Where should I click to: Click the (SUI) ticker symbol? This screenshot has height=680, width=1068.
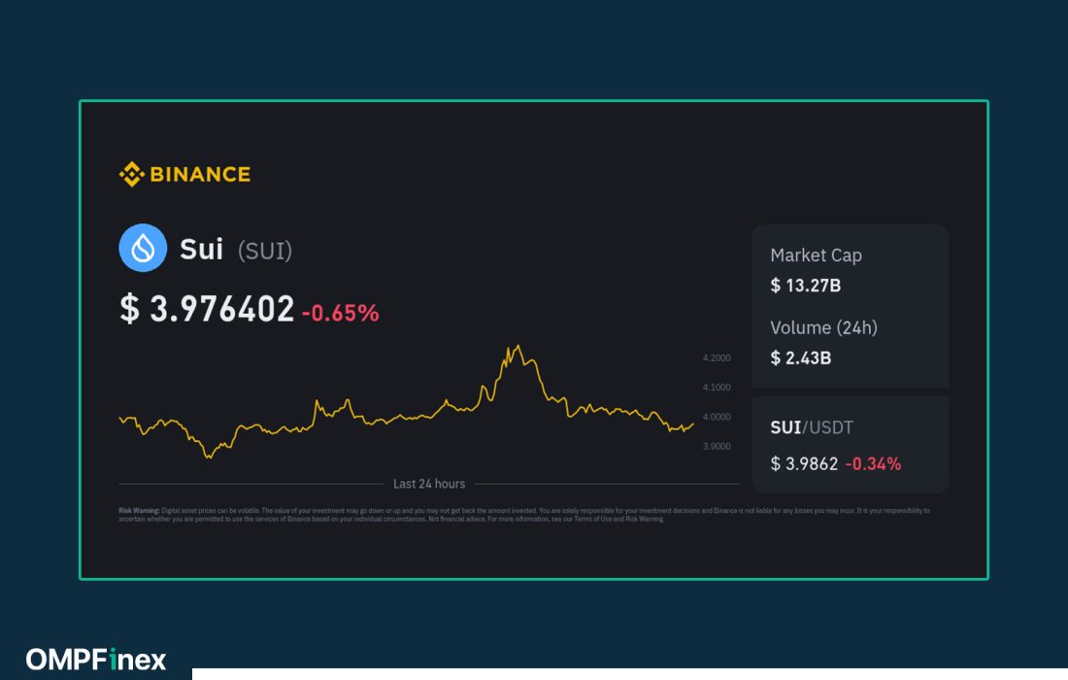(x=265, y=251)
